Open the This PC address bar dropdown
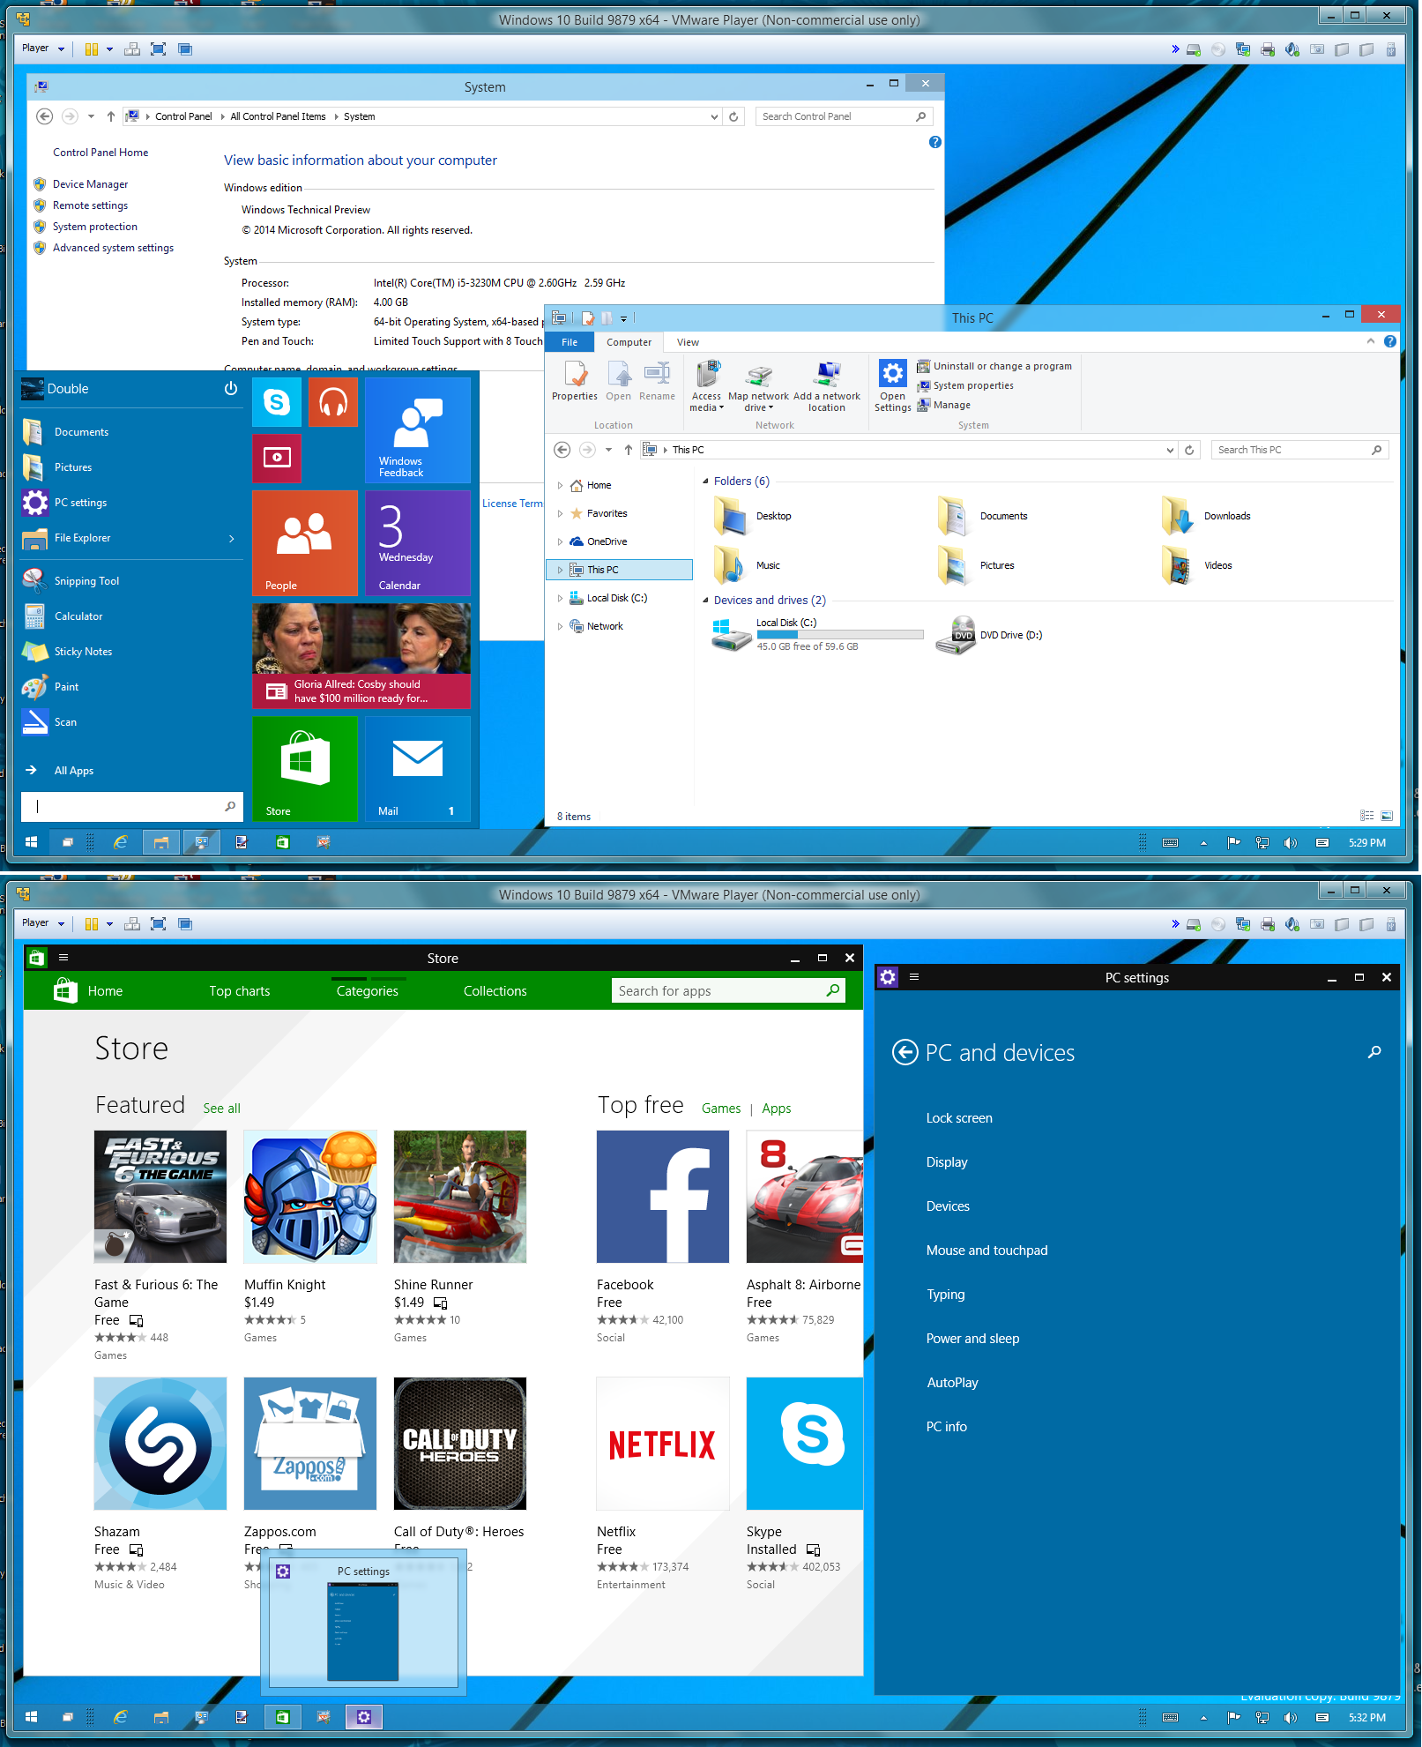This screenshot has width=1422, height=1747. click(x=1170, y=450)
